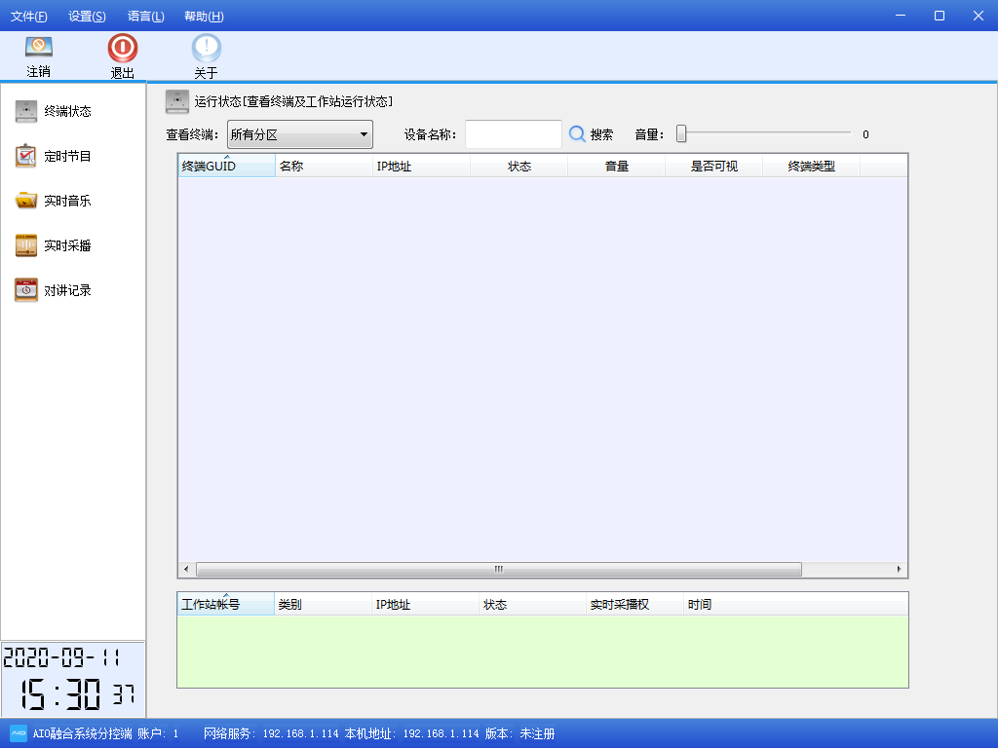This screenshot has height=748, width=998.
Task: Click the horizontal scrollbar right arrow
Action: coord(899,569)
